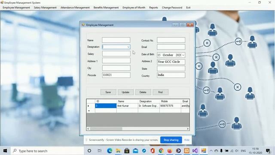This screenshot has height=155, width=275.
Task: Click the grid's scroll right arrow
Action: [188, 129]
